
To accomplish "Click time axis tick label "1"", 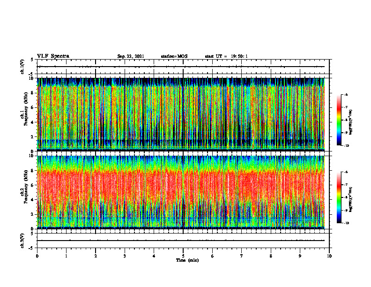I will (66, 256).
